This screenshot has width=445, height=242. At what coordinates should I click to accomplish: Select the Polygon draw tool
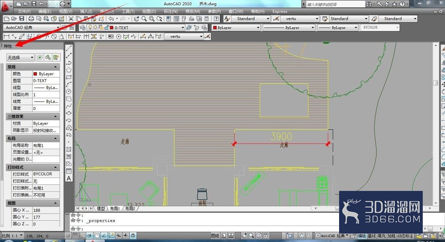[x=69, y=70]
